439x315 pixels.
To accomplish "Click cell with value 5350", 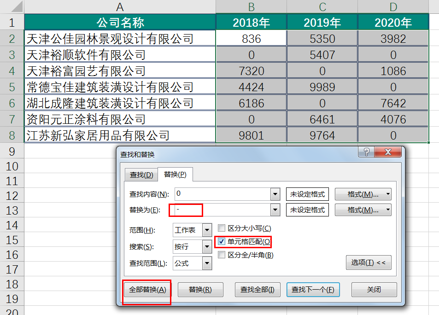I will [322, 38].
